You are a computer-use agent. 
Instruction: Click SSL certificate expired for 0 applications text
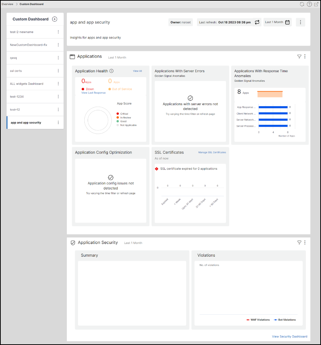click(x=189, y=169)
